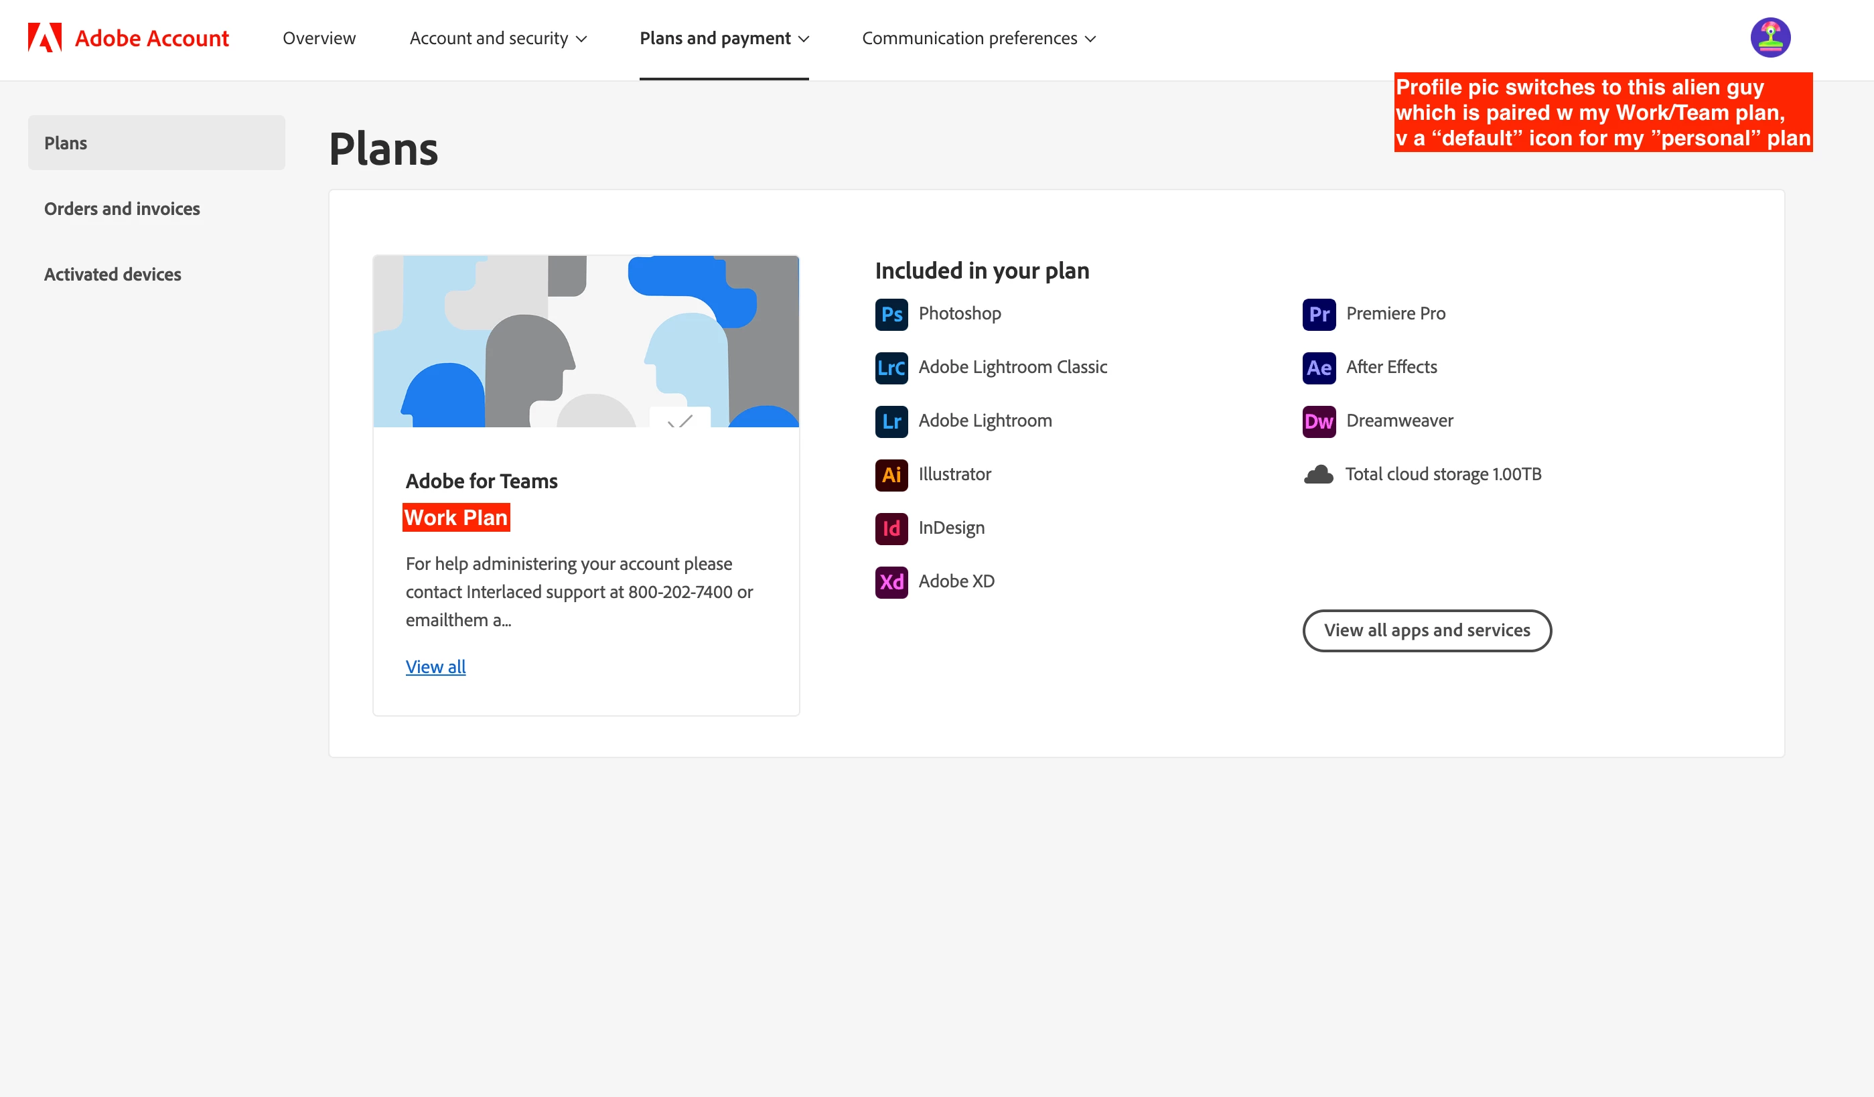Image resolution: width=1874 pixels, height=1097 pixels.
Task: Click the Dreamweaver Dw icon
Action: click(x=1319, y=421)
